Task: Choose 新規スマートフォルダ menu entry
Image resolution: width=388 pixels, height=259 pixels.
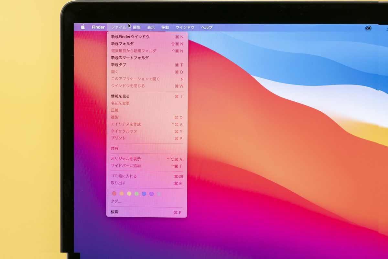Action: point(130,58)
